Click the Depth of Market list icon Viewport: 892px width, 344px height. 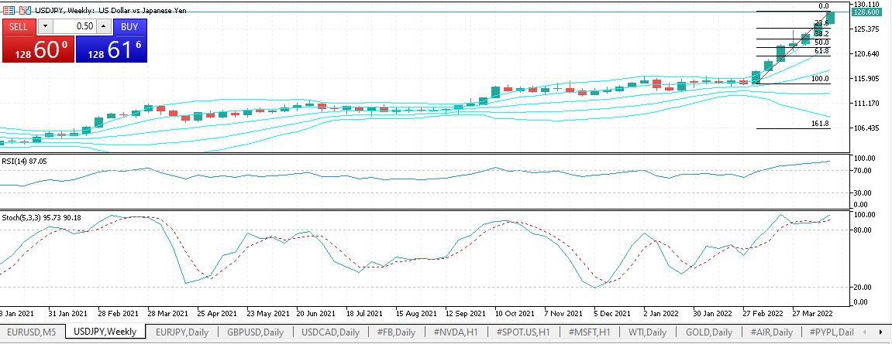pyautogui.click(x=9, y=10)
